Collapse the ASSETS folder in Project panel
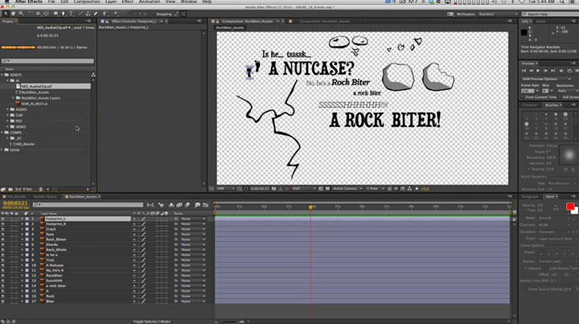Image resolution: width=579 pixels, height=324 pixels. pos(2,75)
